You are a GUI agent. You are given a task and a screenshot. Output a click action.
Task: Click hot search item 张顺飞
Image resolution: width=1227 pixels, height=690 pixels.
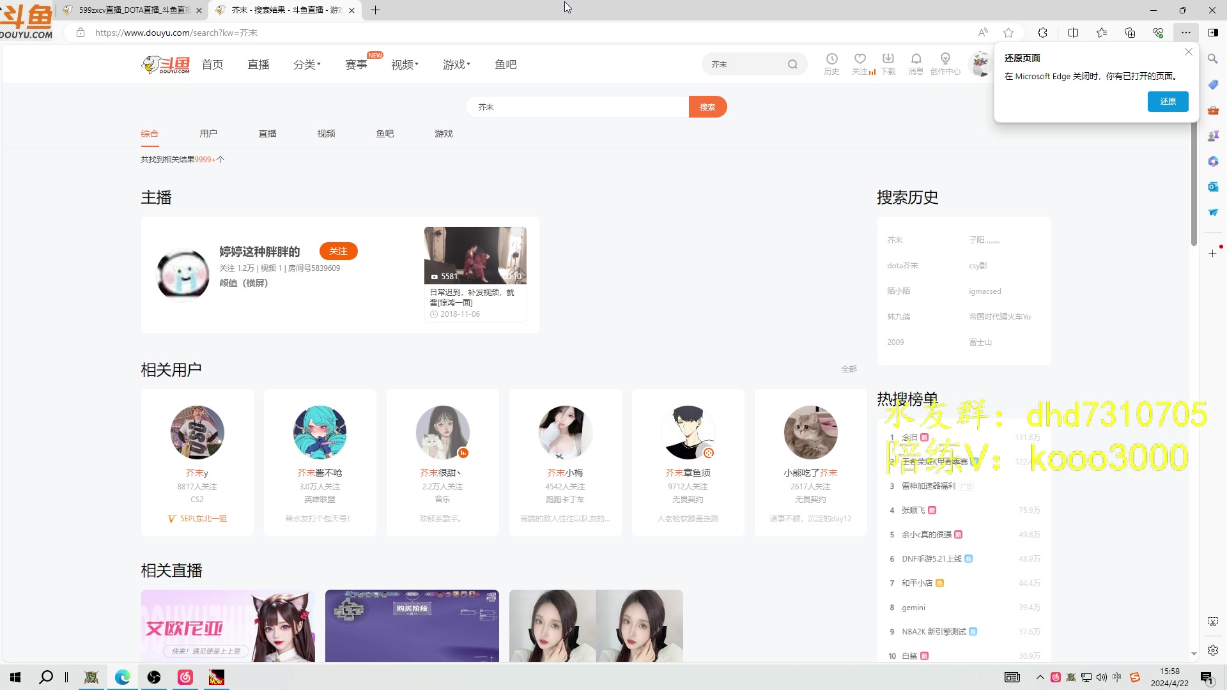[913, 510]
